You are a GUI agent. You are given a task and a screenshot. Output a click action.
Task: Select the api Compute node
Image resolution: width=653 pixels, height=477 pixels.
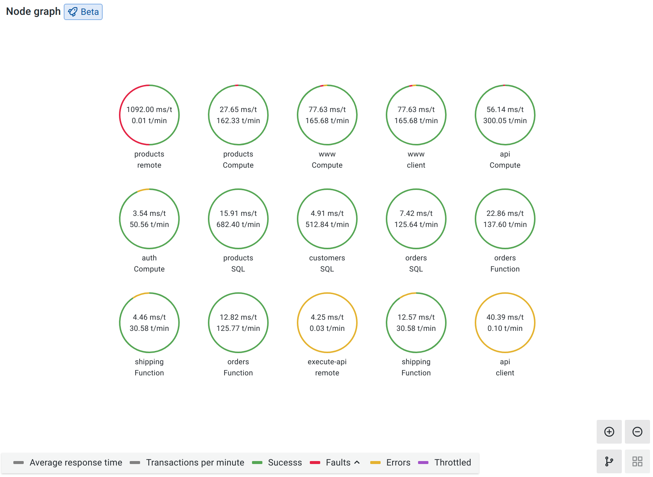point(505,115)
